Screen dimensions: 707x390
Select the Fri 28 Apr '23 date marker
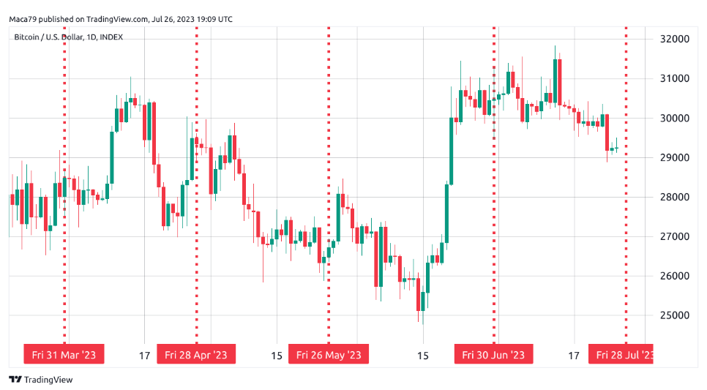196,355
